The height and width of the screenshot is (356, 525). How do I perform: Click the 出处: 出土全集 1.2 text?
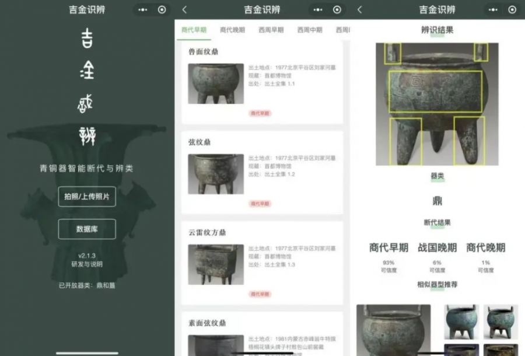coord(271,174)
